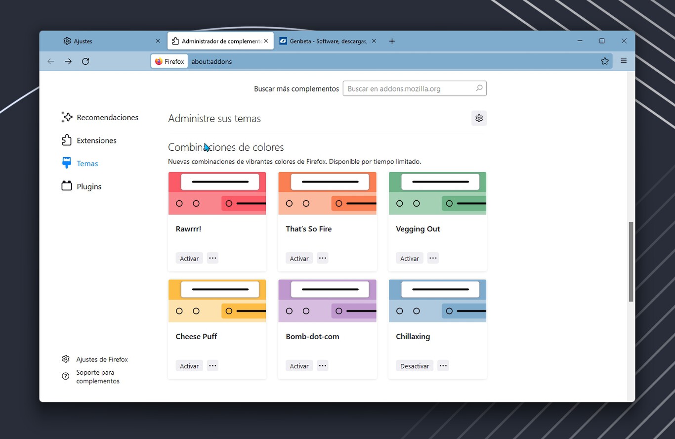Open the themes tools gear icon
The image size is (675, 439).
(478, 118)
